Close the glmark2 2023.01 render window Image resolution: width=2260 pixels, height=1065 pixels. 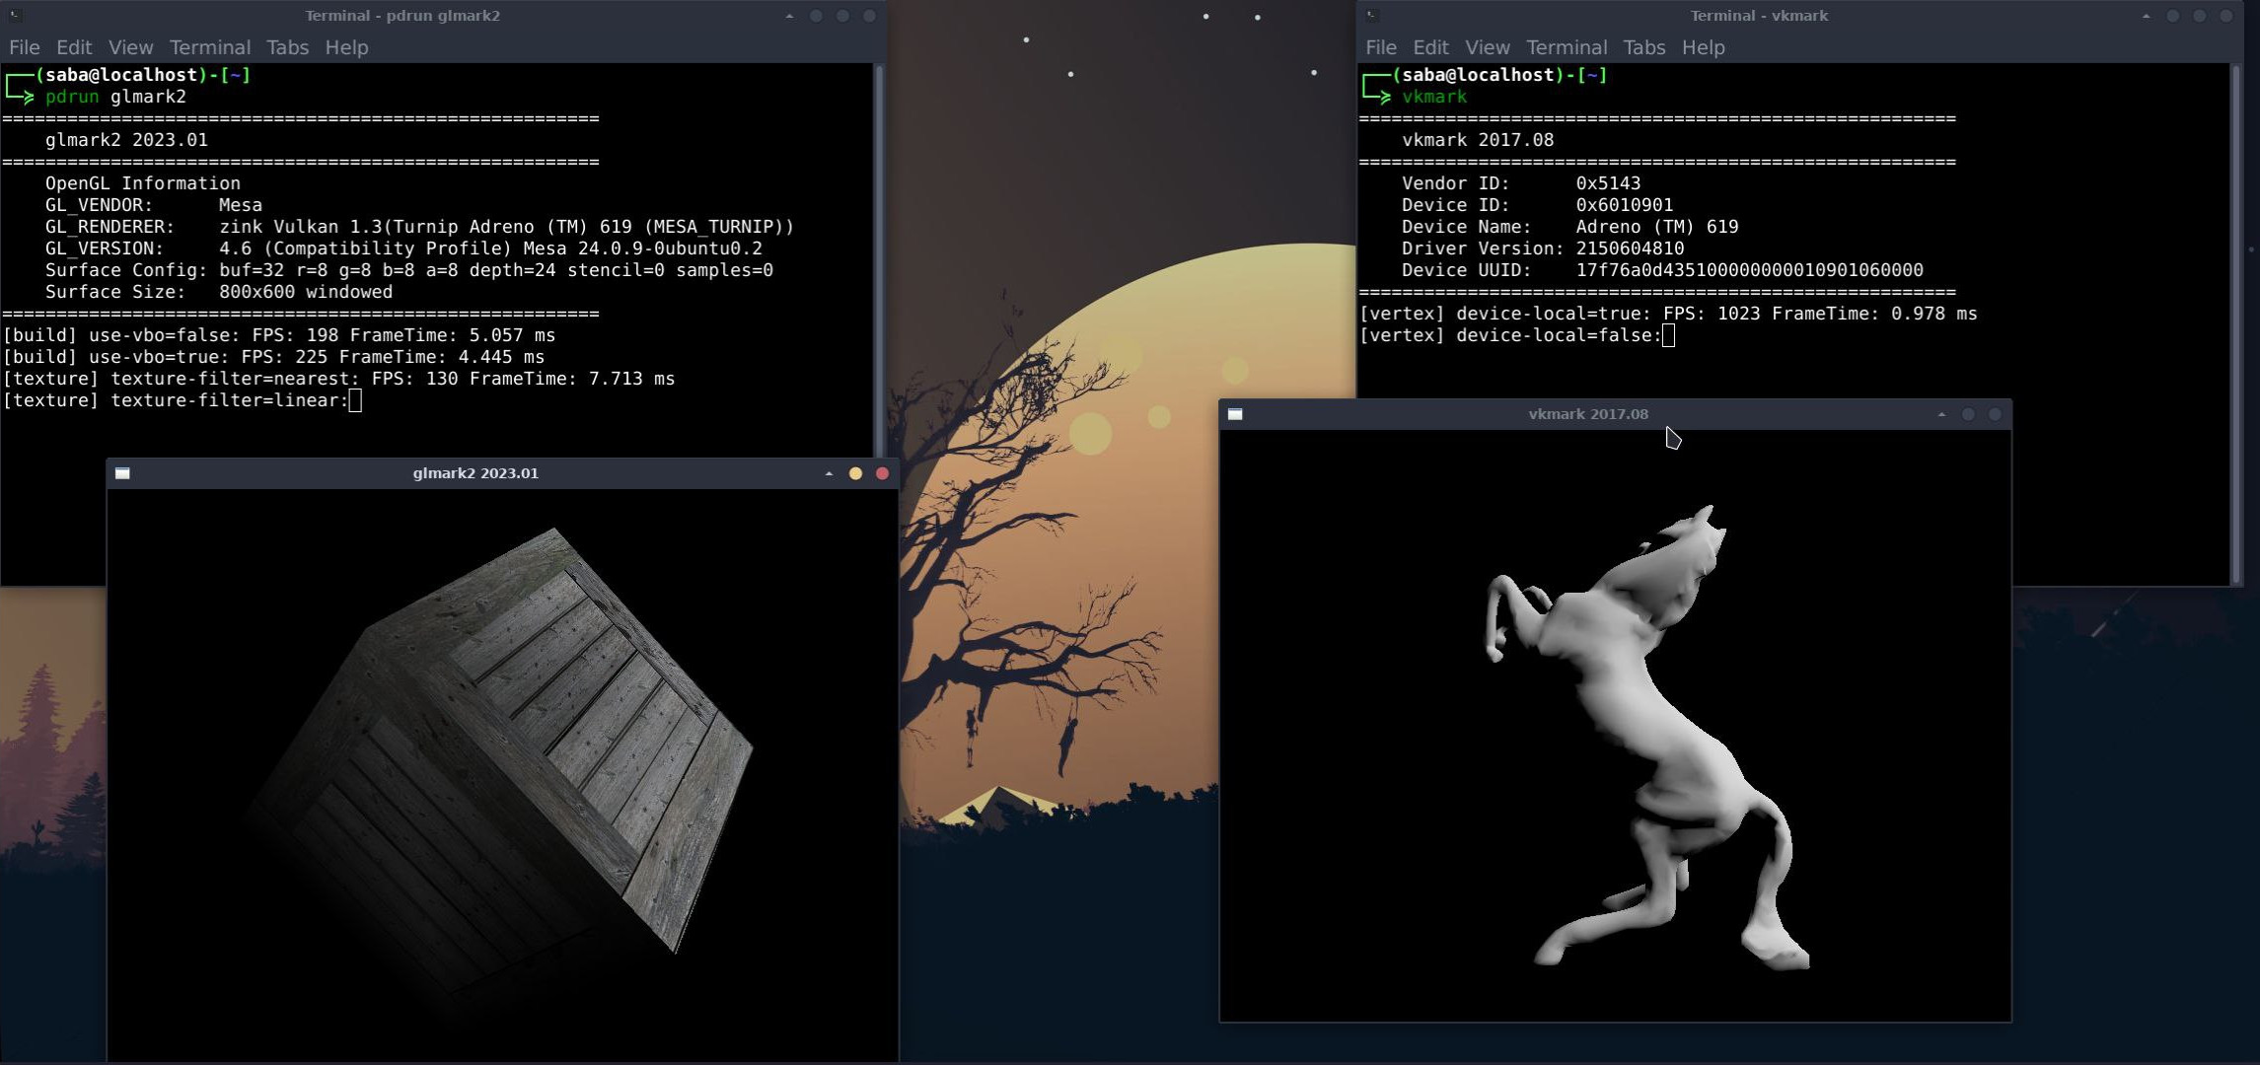pyautogui.click(x=882, y=473)
